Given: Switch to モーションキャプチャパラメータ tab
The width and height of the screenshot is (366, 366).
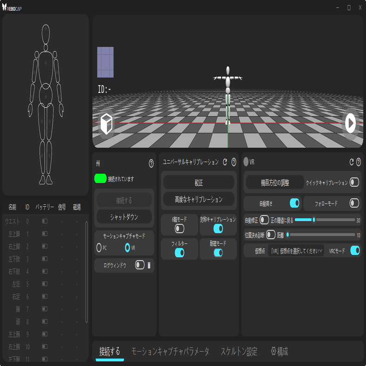Looking at the screenshot, I should 170,352.
